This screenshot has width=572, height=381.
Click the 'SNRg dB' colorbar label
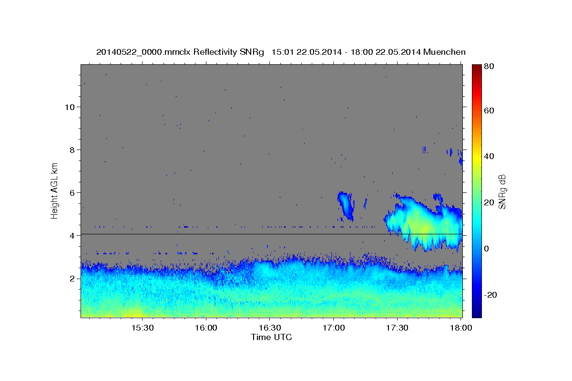pos(502,191)
